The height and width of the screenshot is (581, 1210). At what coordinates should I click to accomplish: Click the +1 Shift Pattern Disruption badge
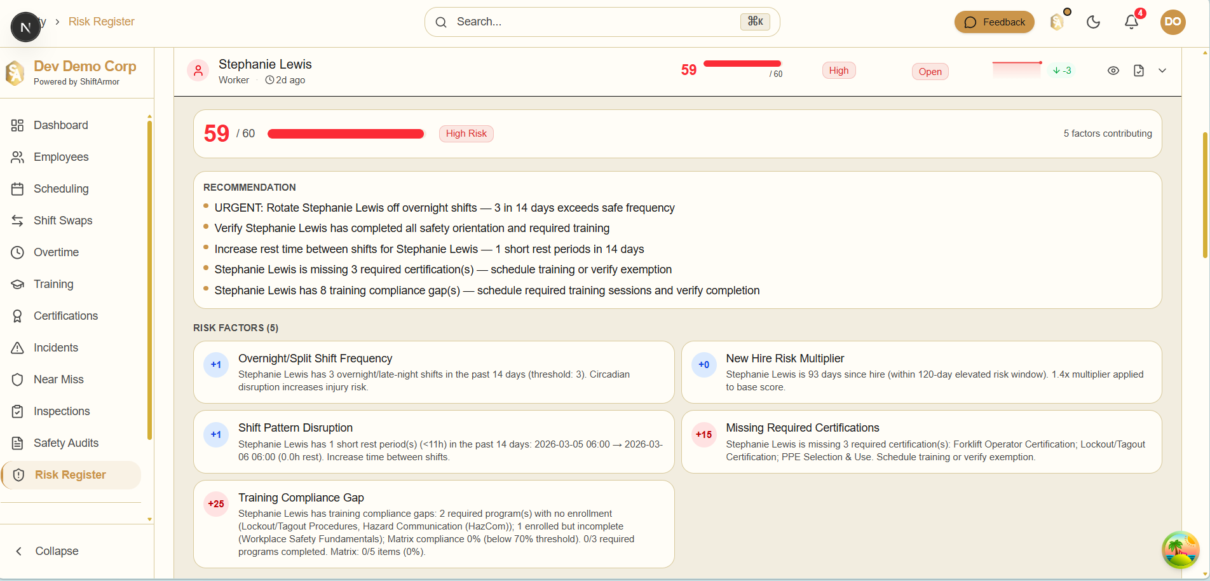(216, 435)
